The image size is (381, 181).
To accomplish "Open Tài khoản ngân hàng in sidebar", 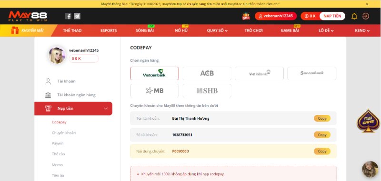I will tap(76, 95).
